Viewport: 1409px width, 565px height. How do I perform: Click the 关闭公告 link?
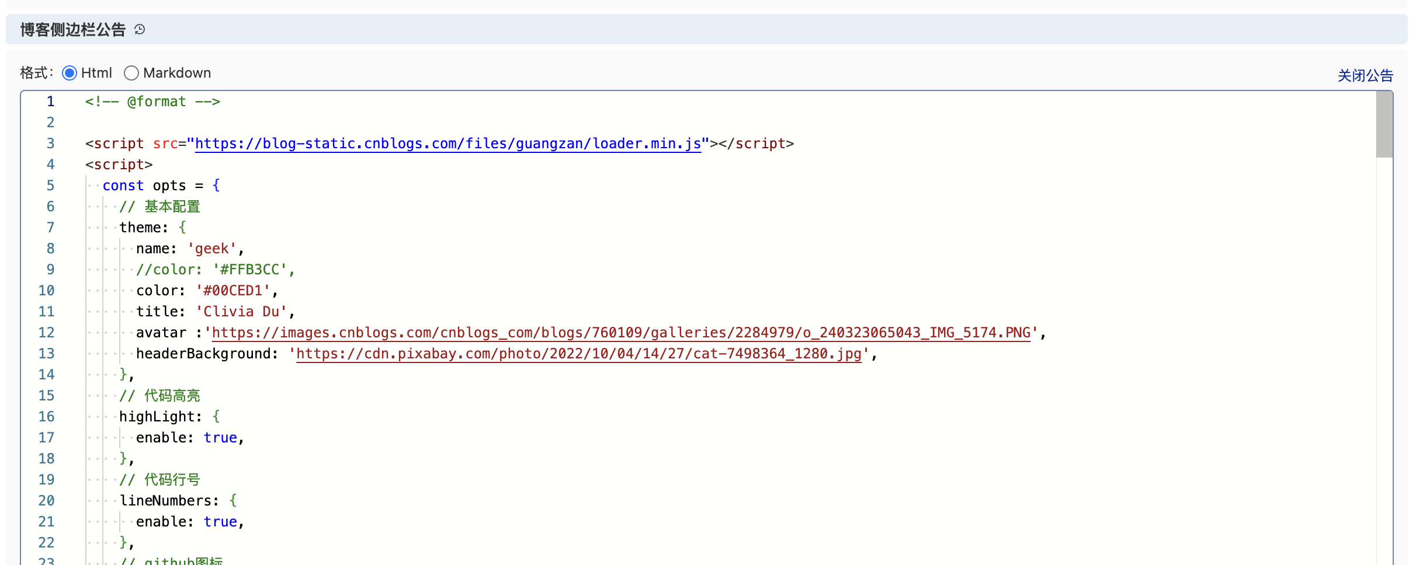tap(1365, 75)
